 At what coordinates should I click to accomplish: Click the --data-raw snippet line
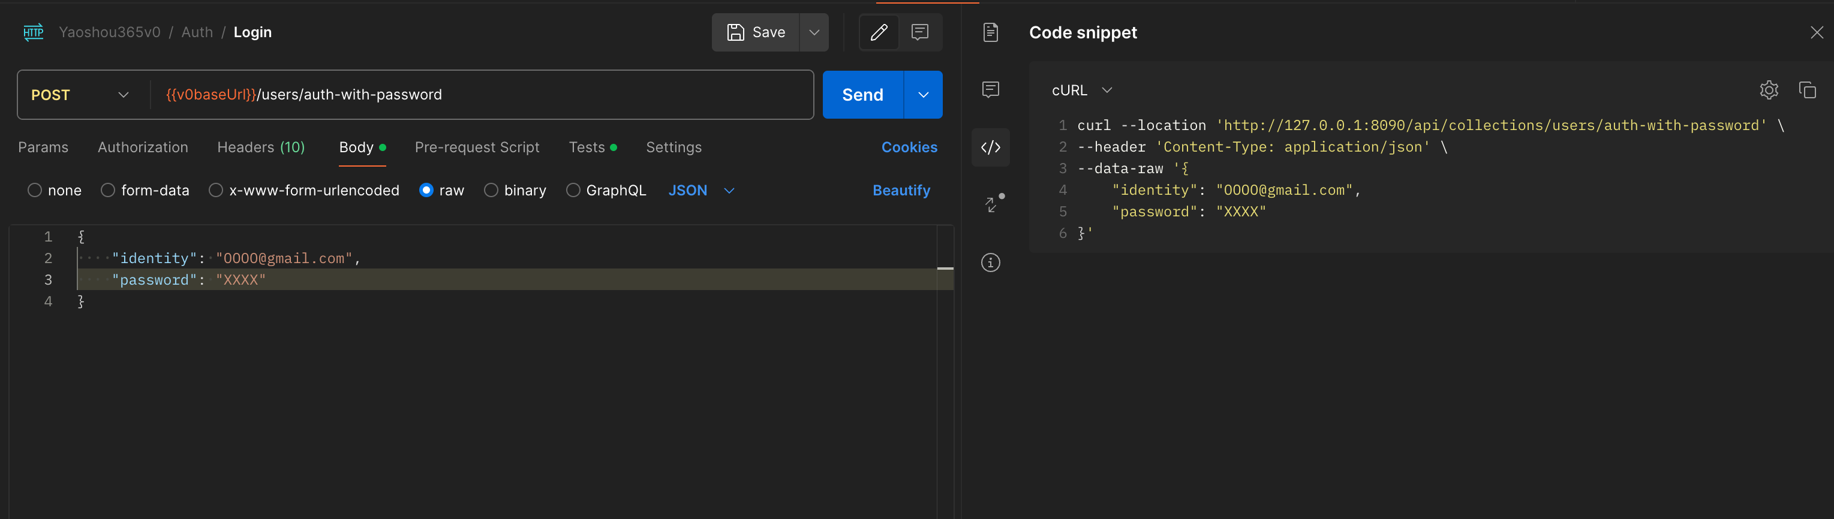click(1133, 168)
